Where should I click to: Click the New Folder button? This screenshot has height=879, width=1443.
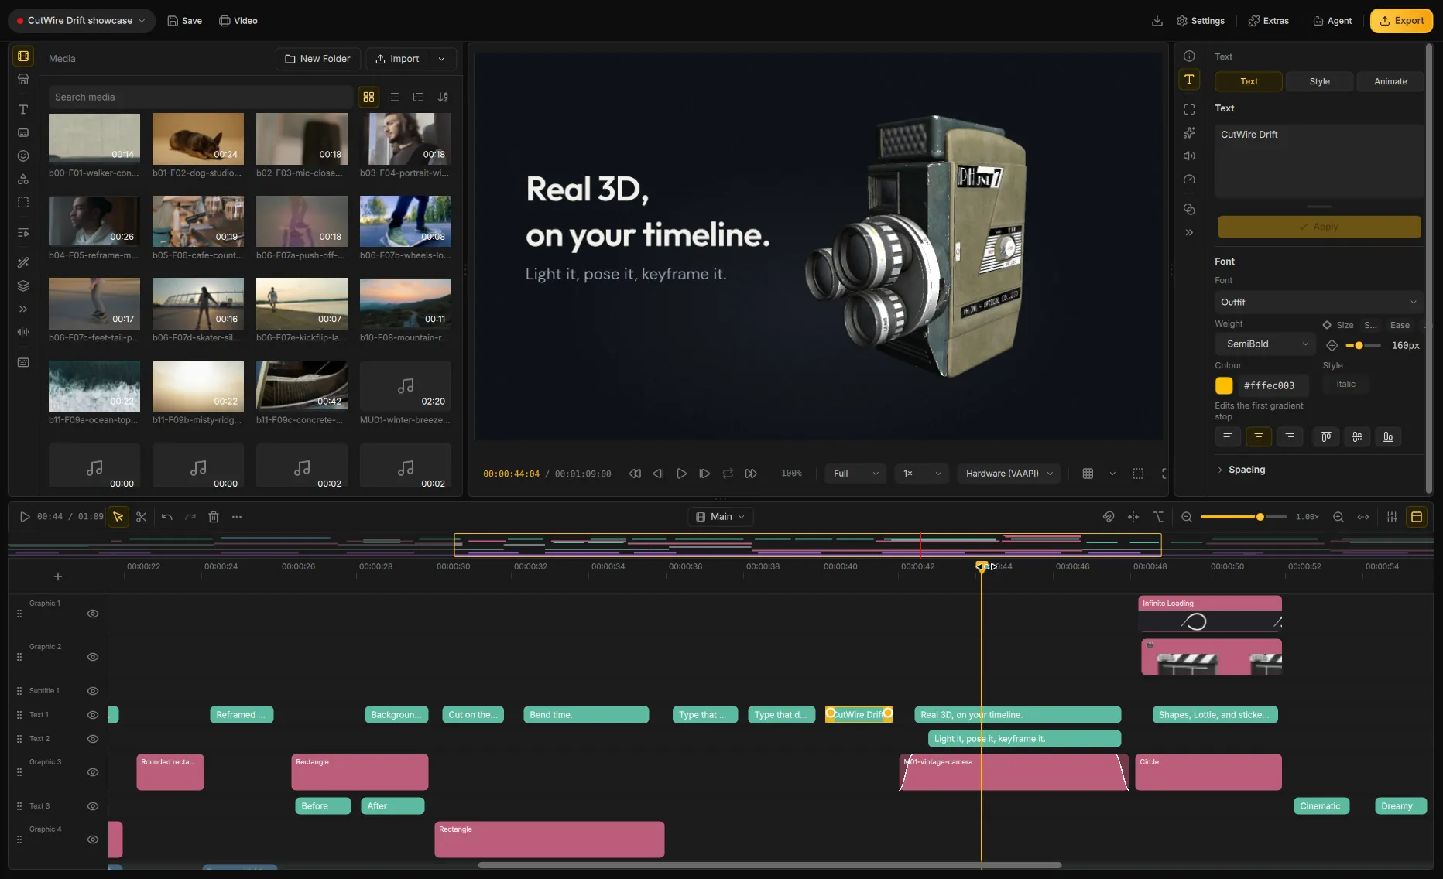point(317,59)
